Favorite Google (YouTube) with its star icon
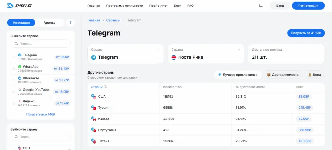 coord(14,92)
